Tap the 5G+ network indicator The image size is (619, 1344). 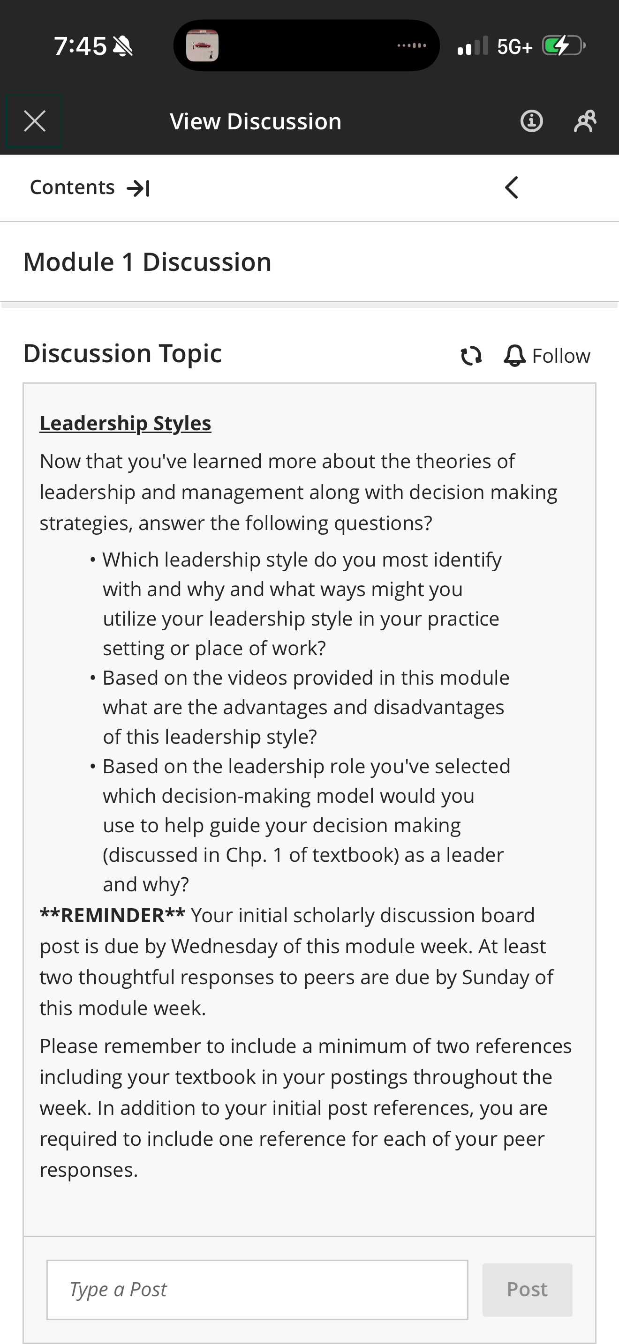click(514, 47)
